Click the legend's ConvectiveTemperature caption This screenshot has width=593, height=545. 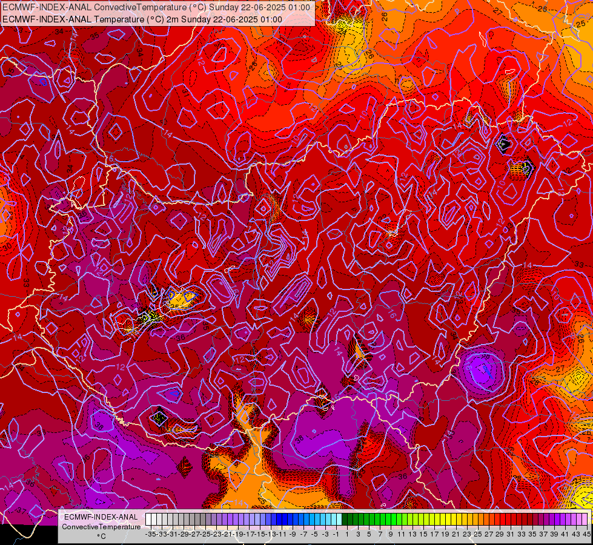click(x=101, y=526)
